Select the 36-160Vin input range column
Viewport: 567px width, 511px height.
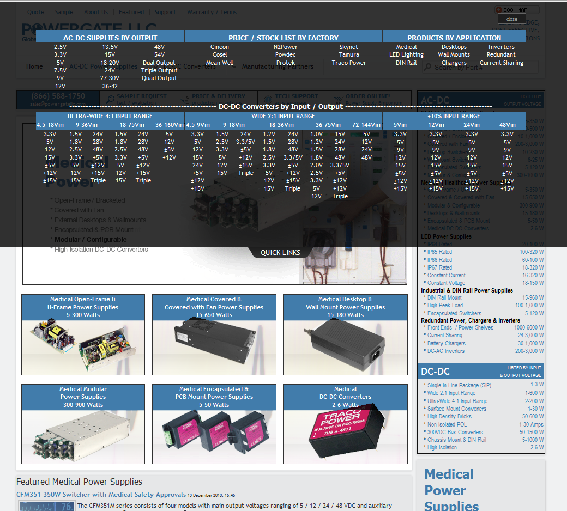click(169, 125)
